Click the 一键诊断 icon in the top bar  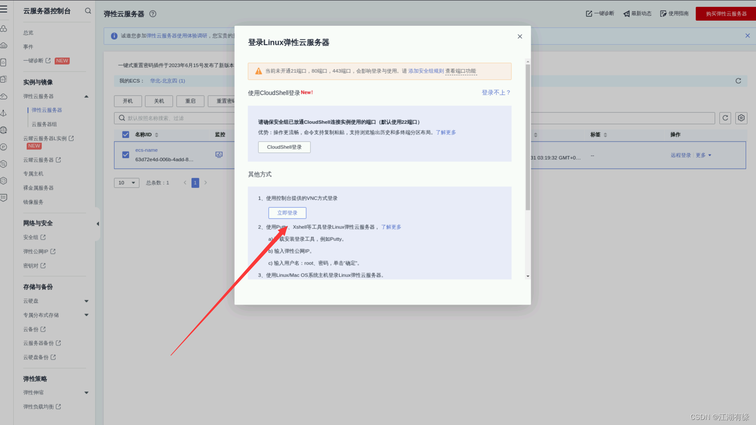click(x=589, y=14)
